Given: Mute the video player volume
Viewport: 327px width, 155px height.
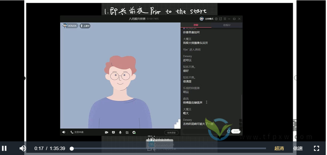Looking at the screenshot, I should click(23, 148).
